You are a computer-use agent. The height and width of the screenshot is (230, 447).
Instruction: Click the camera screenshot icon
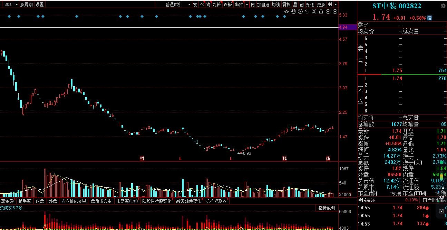pos(441,211)
